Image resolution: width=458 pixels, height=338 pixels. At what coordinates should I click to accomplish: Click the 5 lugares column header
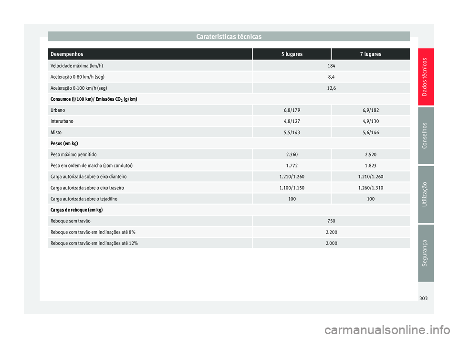292,54
